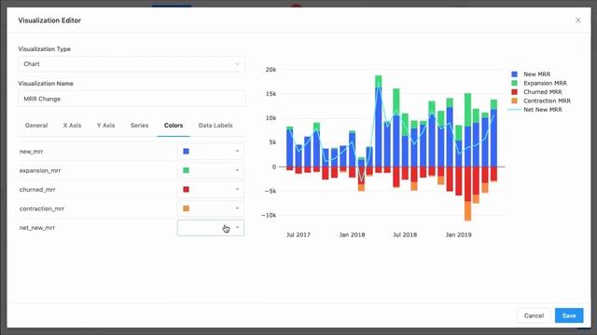597x335 pixels.
Task: Switch to the X Axis tab
Action: coord(72,126)
